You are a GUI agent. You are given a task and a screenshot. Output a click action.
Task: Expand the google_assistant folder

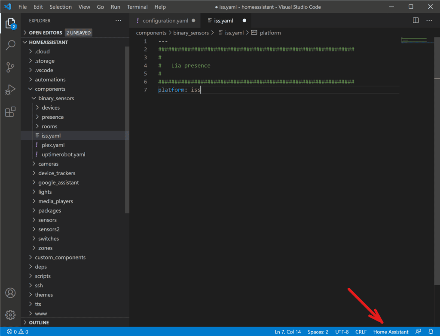(75, 182)
